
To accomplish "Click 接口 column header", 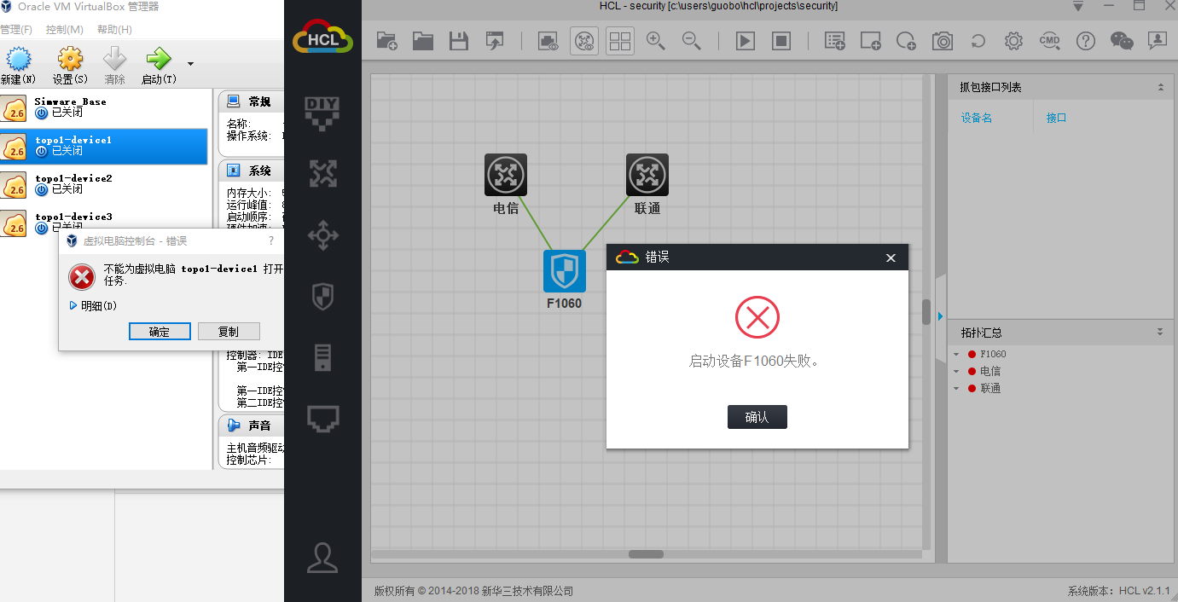I will click(x=1057, y=118).
